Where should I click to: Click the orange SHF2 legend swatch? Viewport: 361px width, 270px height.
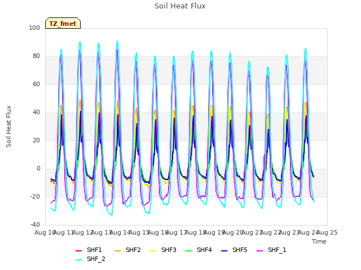[117, 251]
